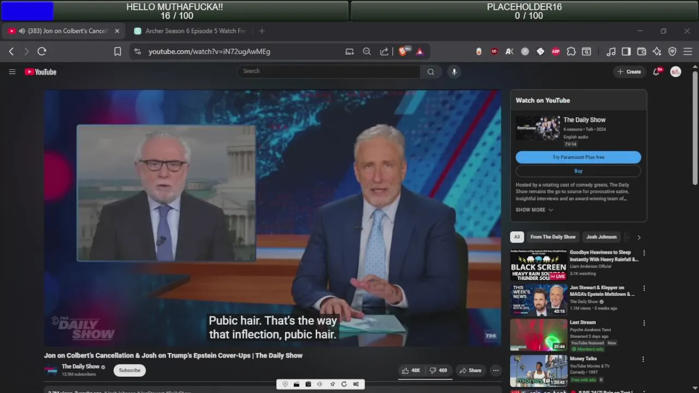699x393 pixels.
Task: Select the From The Daily Show chip
Action: [x=553, y=237]
